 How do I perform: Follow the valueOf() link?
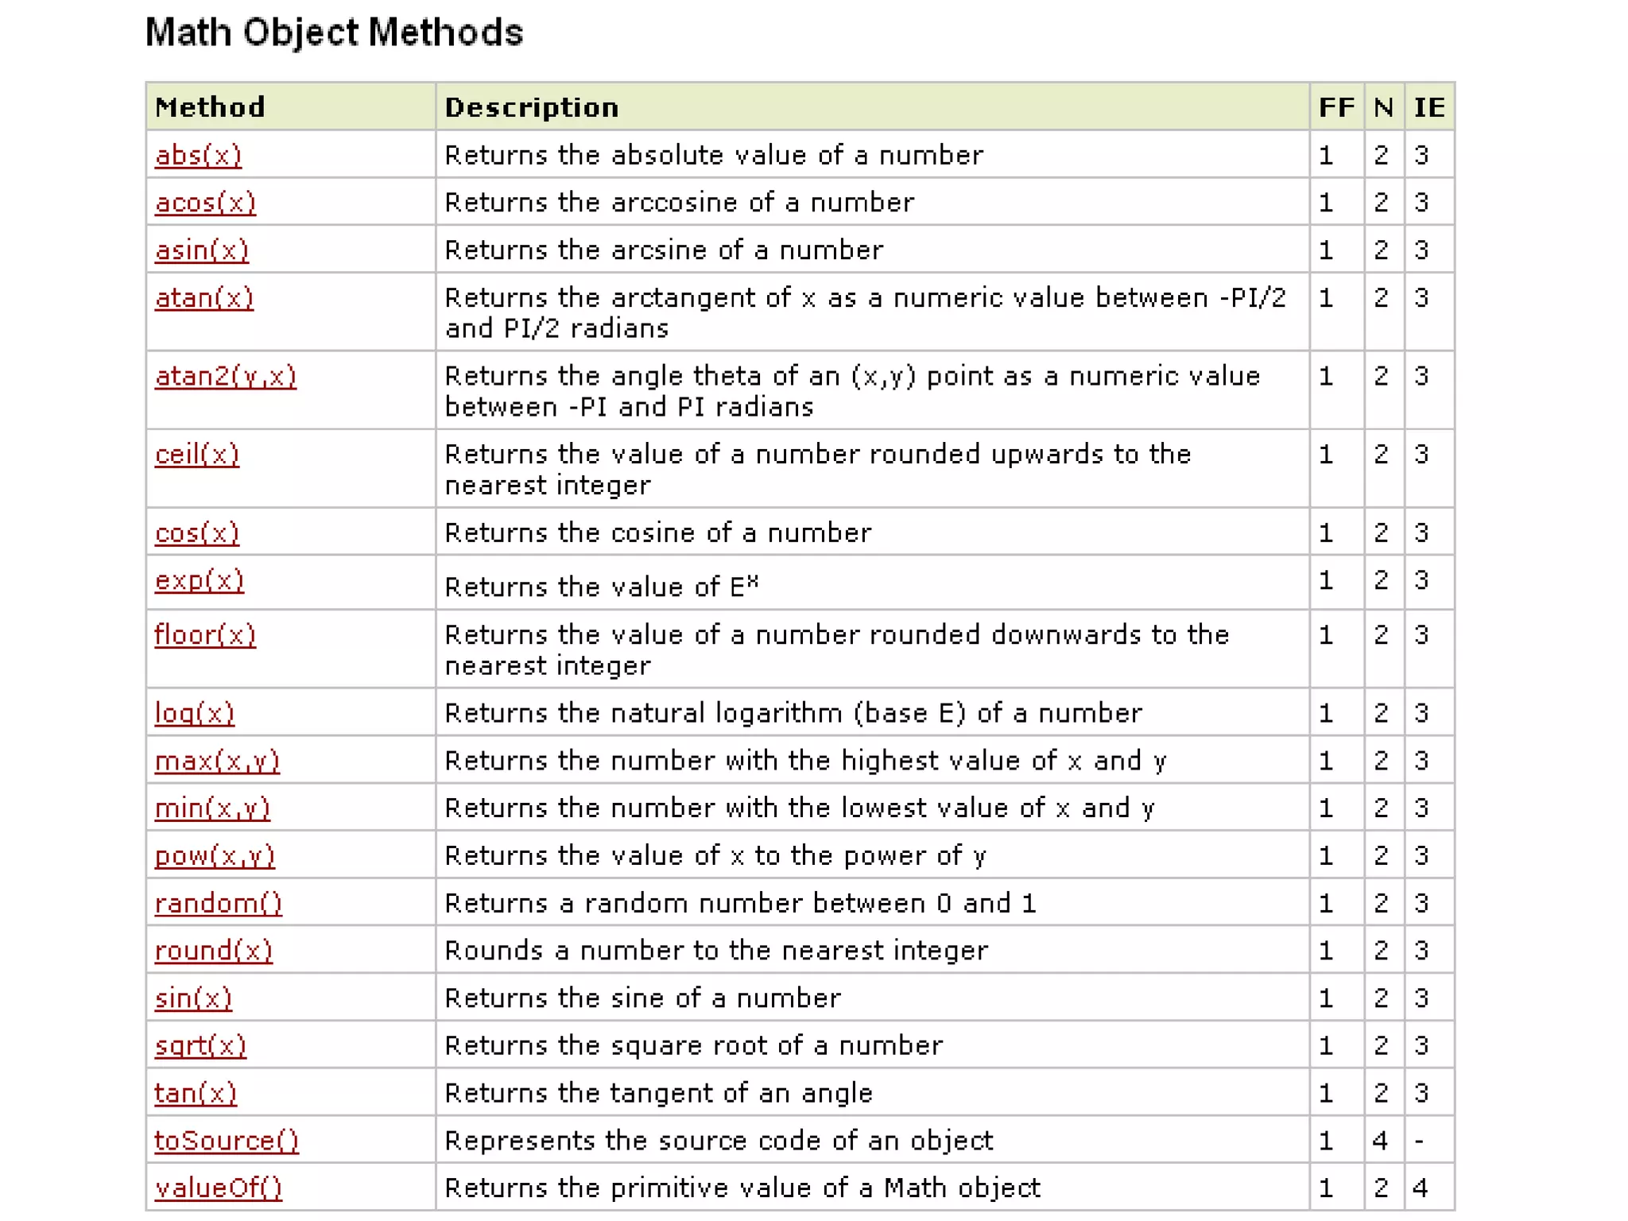tap(218, 1188)
